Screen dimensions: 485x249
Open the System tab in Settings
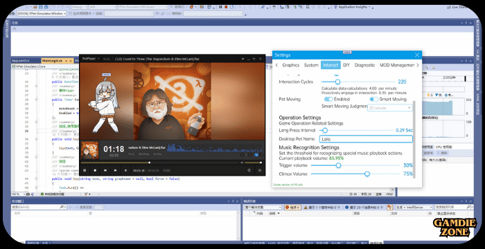coord(311,65)
